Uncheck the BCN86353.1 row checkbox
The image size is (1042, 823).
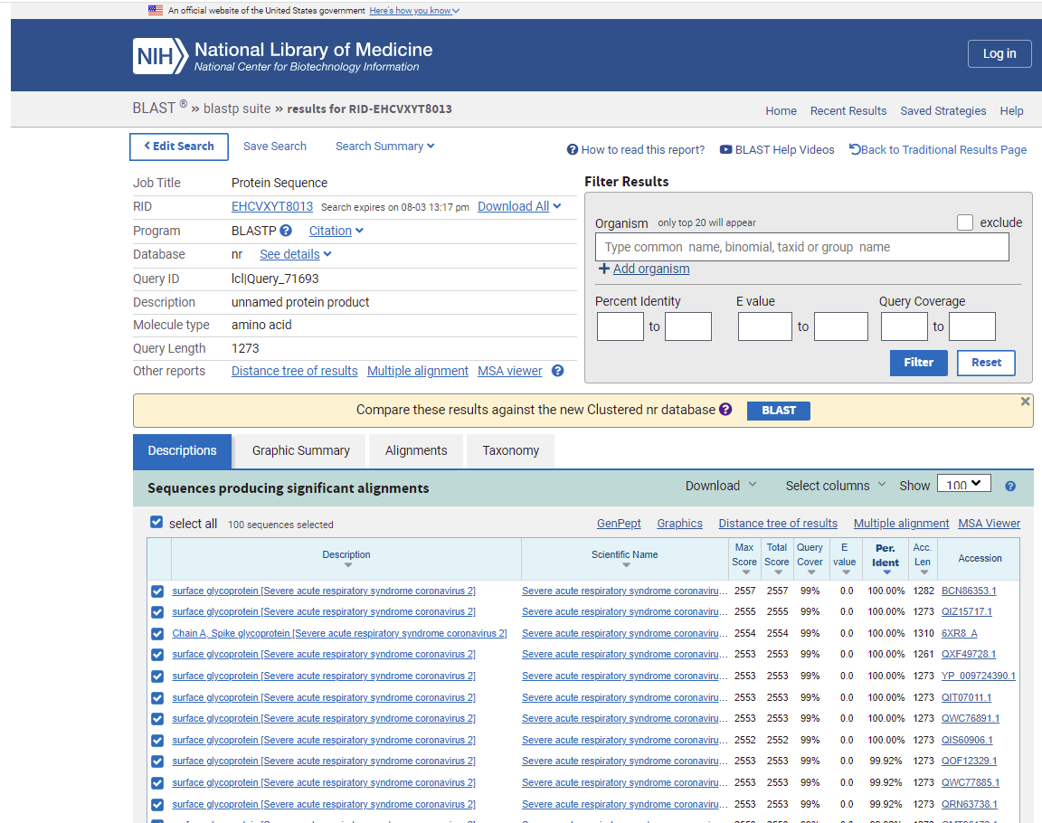click(156, 591)
